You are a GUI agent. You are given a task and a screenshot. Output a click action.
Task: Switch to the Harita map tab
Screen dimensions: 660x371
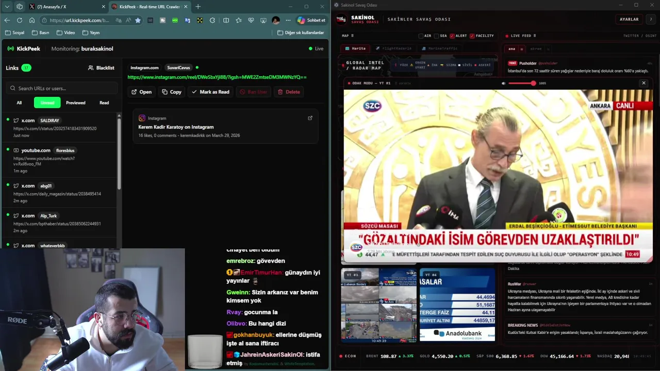[355, 48]
